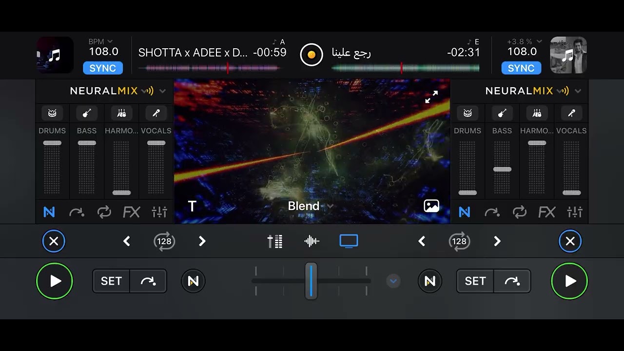Set cue point on right deck

[x=475, y=281]
